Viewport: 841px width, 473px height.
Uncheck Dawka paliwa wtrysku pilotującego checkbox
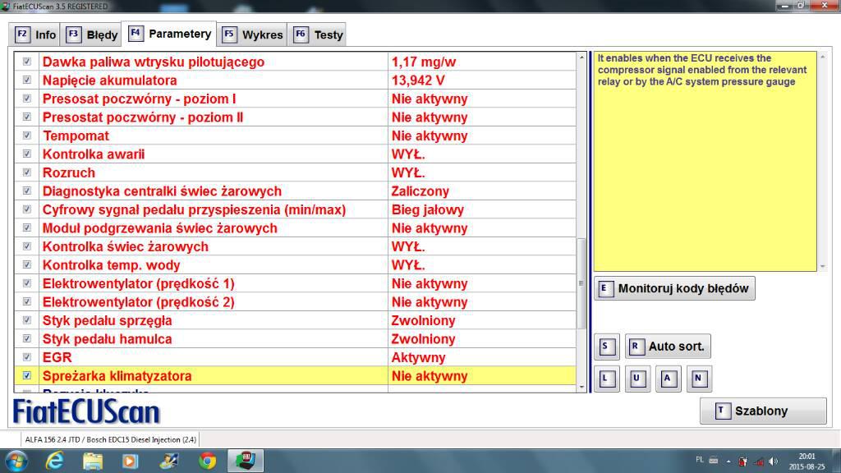pyautogui.click(x=27, y=62)
